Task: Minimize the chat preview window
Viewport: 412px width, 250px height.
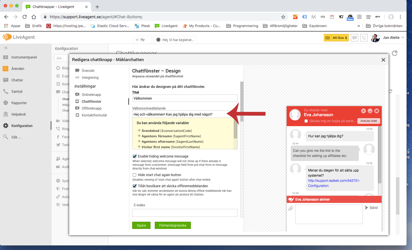Action: point(370,111)
